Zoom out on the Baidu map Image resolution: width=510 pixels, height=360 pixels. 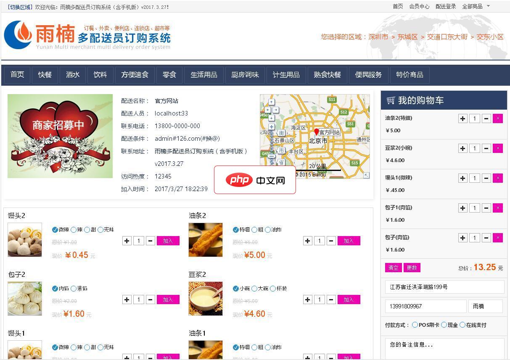point(272,156)
